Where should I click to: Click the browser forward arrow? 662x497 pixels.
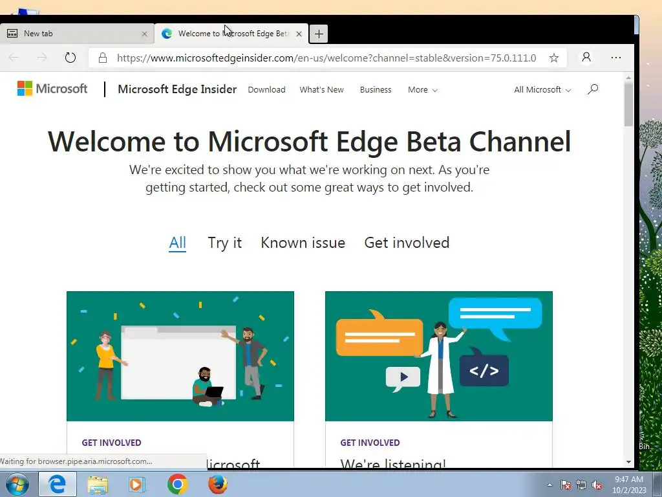42,58
